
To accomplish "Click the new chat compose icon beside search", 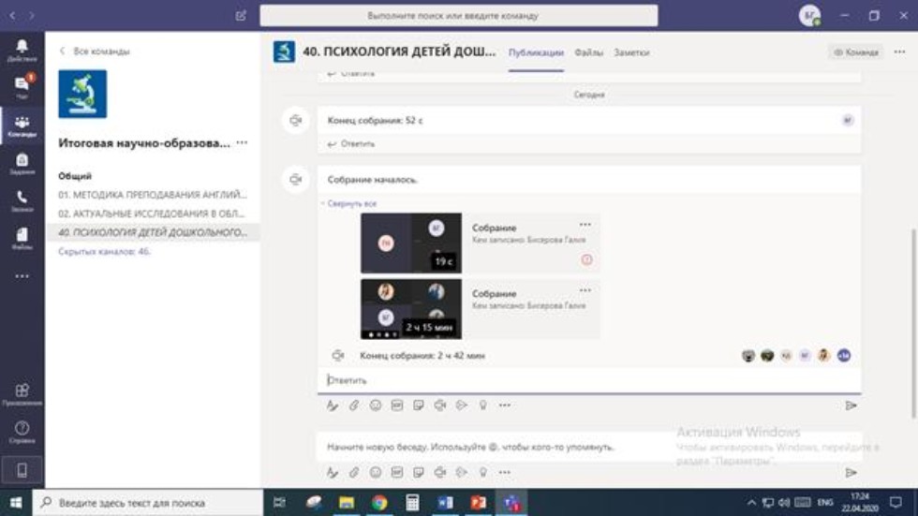I will [242, 16].
